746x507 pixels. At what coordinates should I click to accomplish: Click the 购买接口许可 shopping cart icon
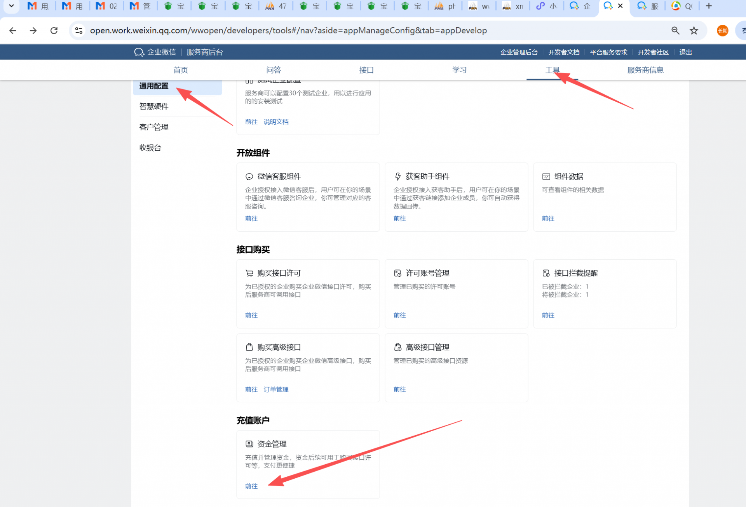[x=249, y=273]
